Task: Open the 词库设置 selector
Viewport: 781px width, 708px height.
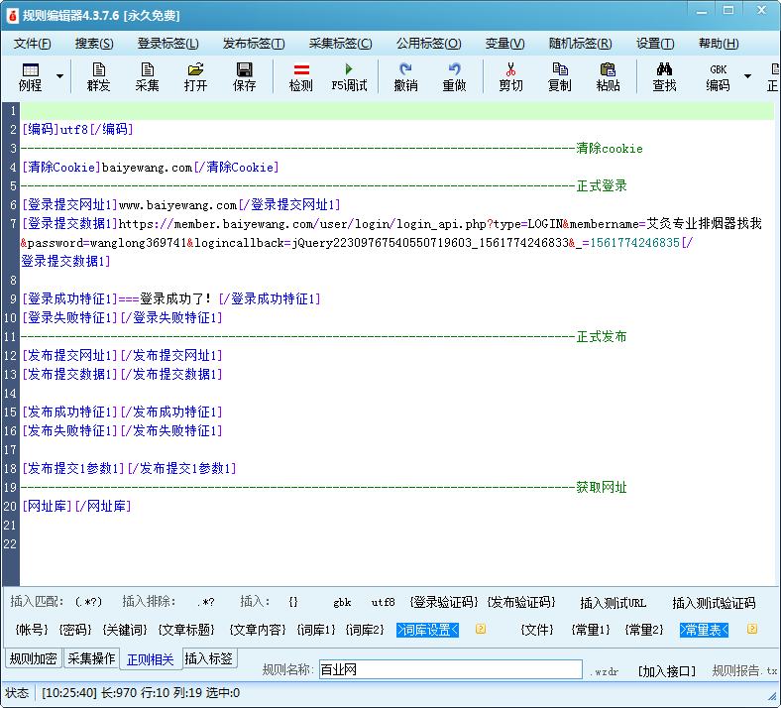Action: point(427,630)
